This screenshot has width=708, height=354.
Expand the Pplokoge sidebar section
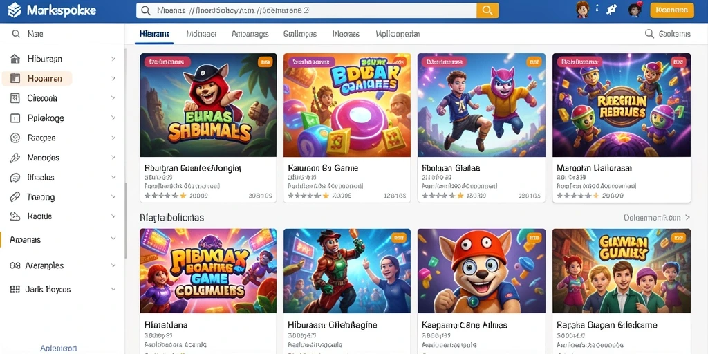pos(113,118)
